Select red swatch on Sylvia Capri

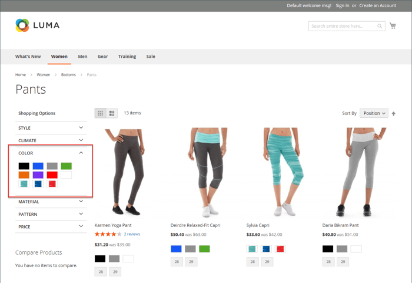pyautogui.click(x=280, y=249)
